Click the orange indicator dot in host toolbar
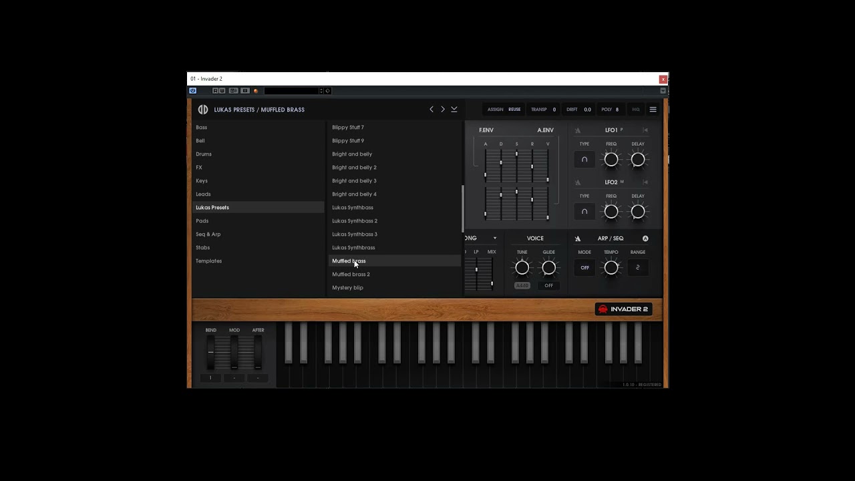Image resolution: width=855 pixels, height=481 pixels. (x=256, y=91)
